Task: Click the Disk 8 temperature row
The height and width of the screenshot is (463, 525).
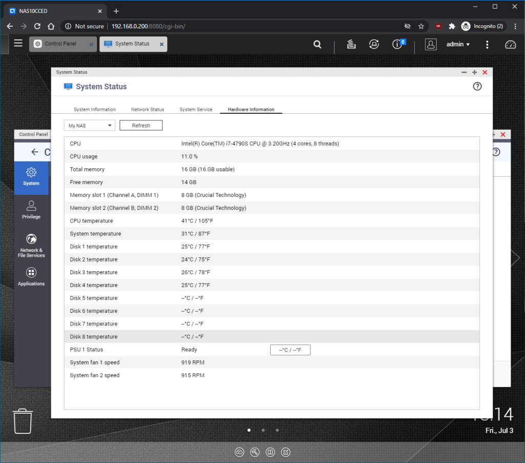Action: click(x=272, y=337)
